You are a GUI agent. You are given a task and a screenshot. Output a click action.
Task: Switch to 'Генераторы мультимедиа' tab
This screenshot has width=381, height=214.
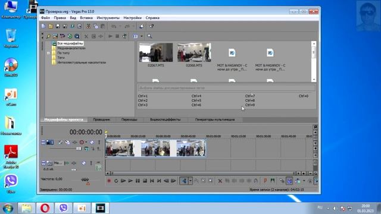[215, 119]
